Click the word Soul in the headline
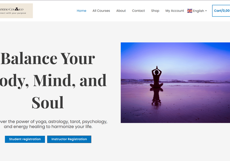The image size is (230, 161). 48,103
